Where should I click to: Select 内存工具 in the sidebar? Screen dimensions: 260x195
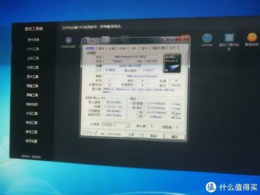[32, 68]
